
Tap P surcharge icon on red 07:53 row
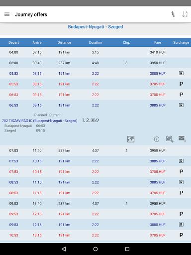[181, 171]
